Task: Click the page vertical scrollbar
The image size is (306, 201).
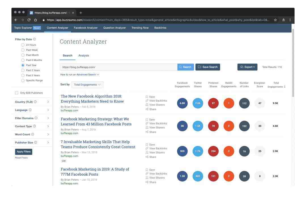Action: pos(293,62)
